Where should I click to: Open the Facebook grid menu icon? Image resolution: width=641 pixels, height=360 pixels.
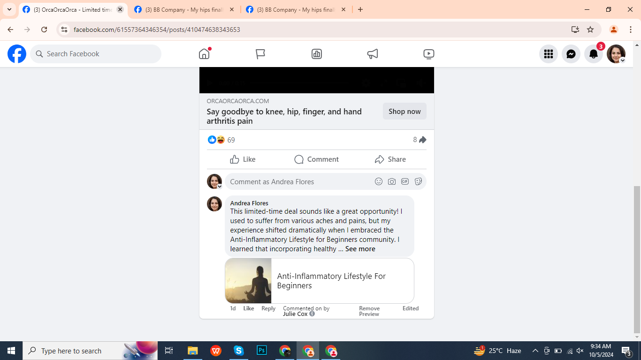pos(549,54)
